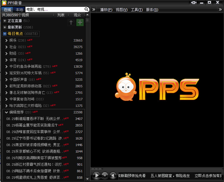The image size is (224, 182).
Task: Click the 五人被困甜室 scrolling news link
Action: (x=170, y=176)
